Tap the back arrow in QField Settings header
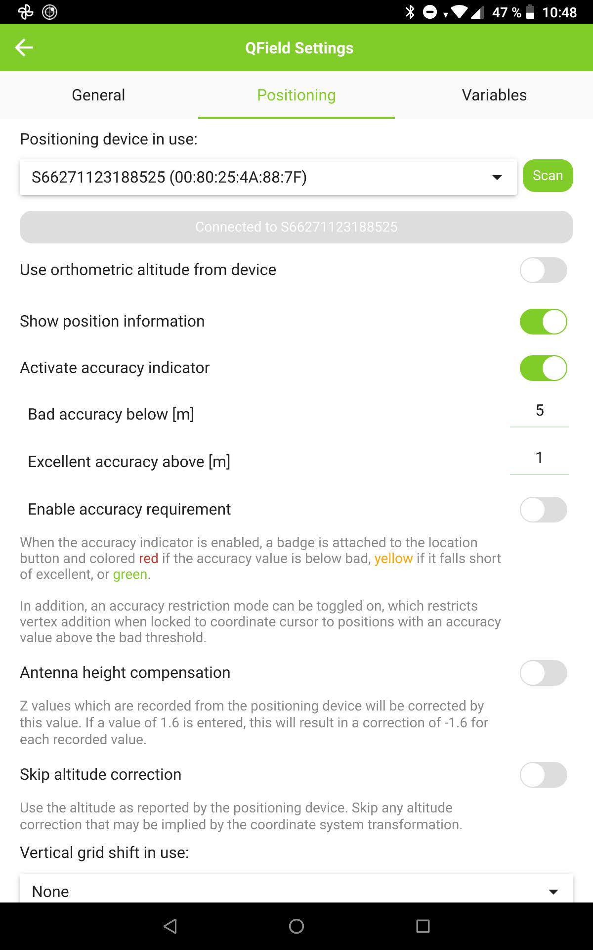The height and width of the screenshot is (950, 593). 24,47
